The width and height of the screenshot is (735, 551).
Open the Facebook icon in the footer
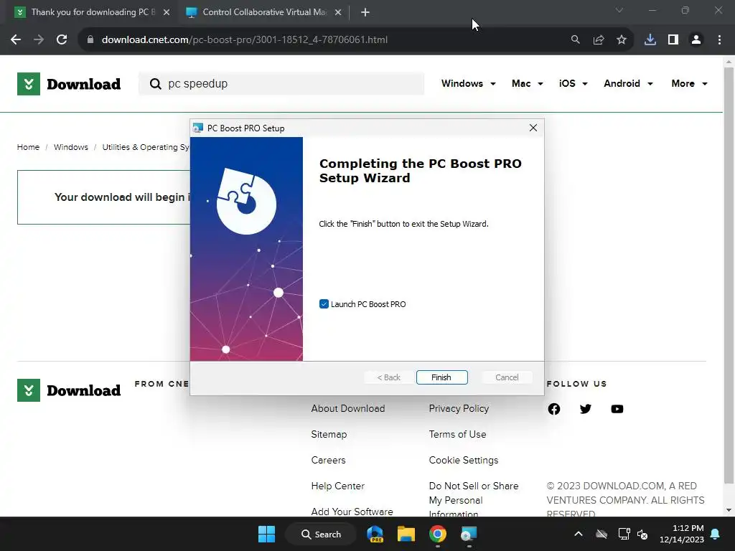[554, 409]
